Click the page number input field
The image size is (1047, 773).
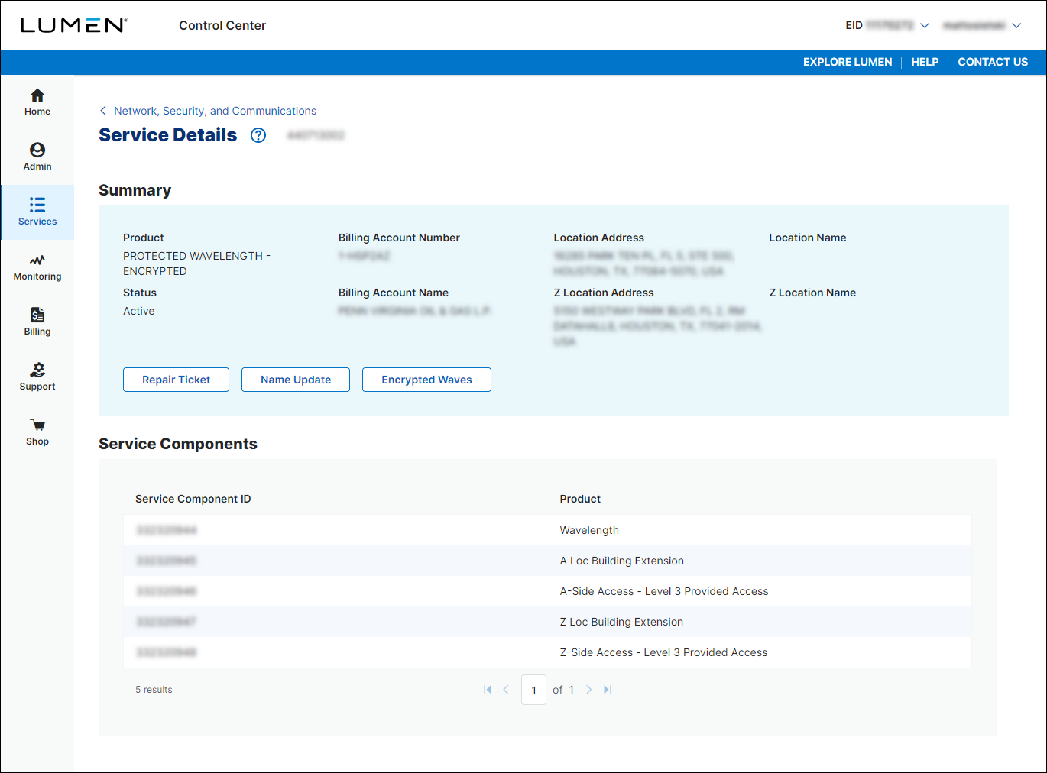(x=533, y=690)
